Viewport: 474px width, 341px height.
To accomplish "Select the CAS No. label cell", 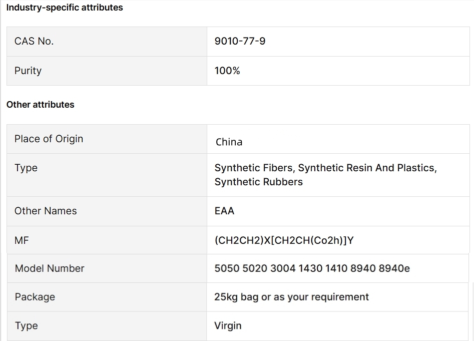I will point(34,42).
